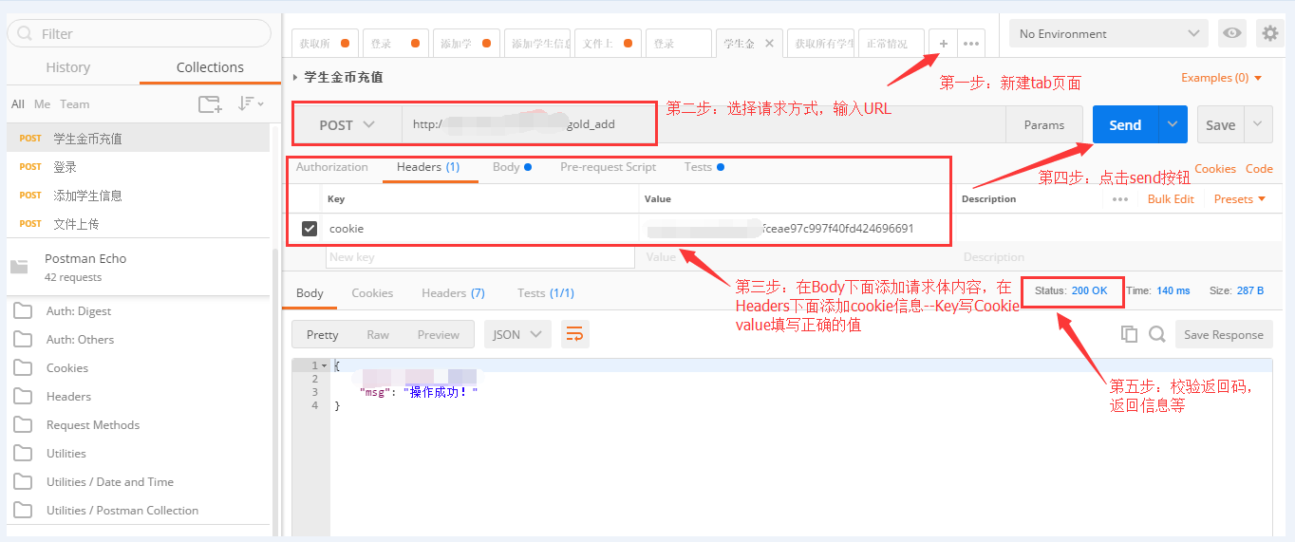Expand the 学生金币充值 request title triangle
This screenshot has width=1295, height=542.
[x=296, y=78]
